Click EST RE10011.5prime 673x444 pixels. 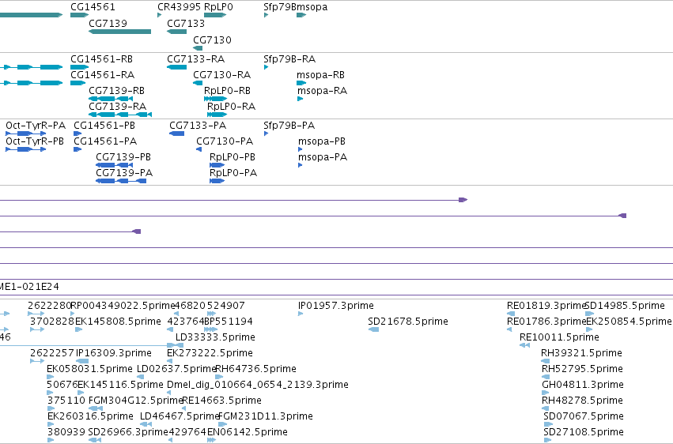[559, 337]
